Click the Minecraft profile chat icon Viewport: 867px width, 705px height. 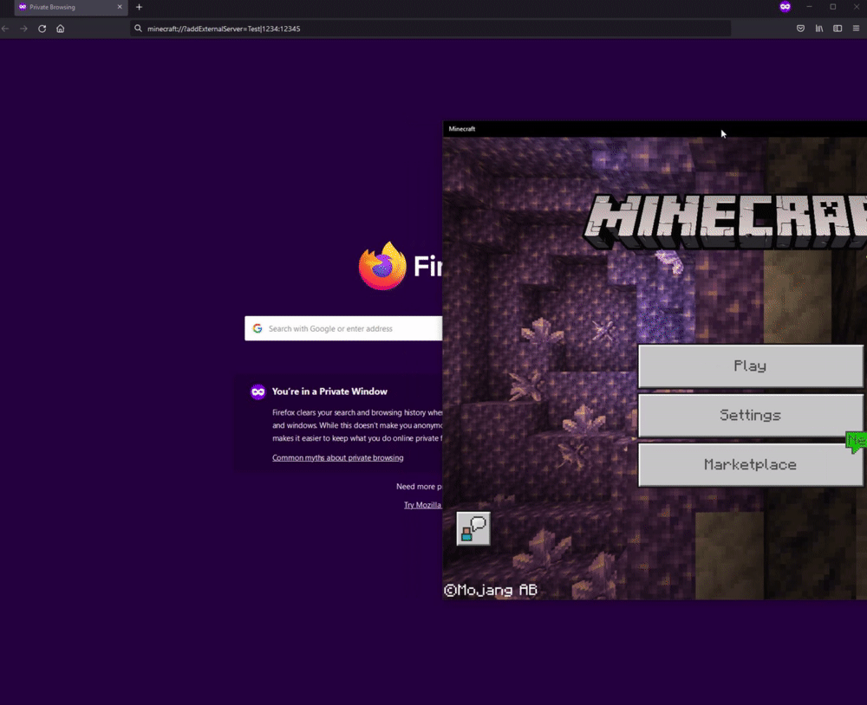click(x=473, y=528)
